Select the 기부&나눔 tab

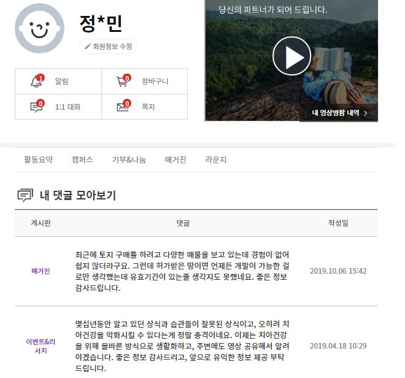(129, 160)
